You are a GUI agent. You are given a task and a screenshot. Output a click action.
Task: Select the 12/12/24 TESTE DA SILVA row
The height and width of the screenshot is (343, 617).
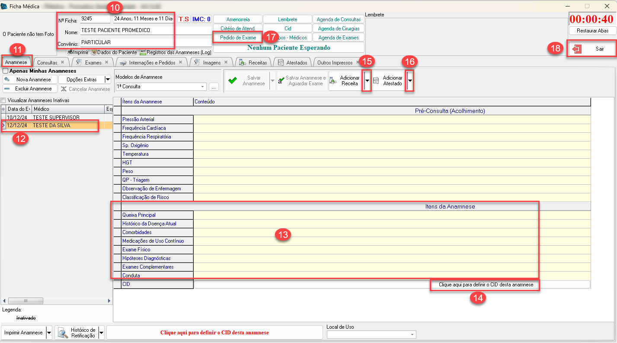tap(56, 125)
